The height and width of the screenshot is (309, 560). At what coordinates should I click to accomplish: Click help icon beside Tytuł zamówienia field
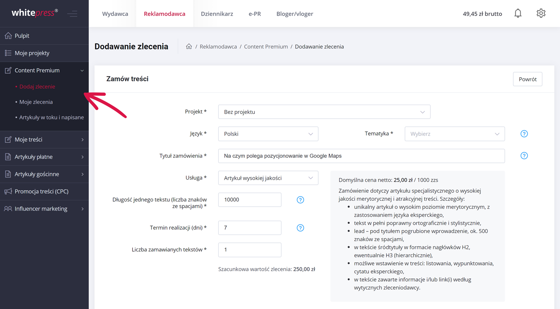pos(524,156)
